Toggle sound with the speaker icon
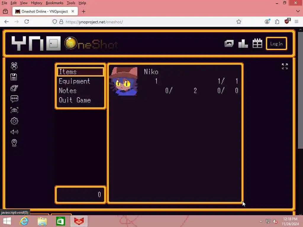The image size is (303, 227). pyautogui.click(x=14, y=132)
